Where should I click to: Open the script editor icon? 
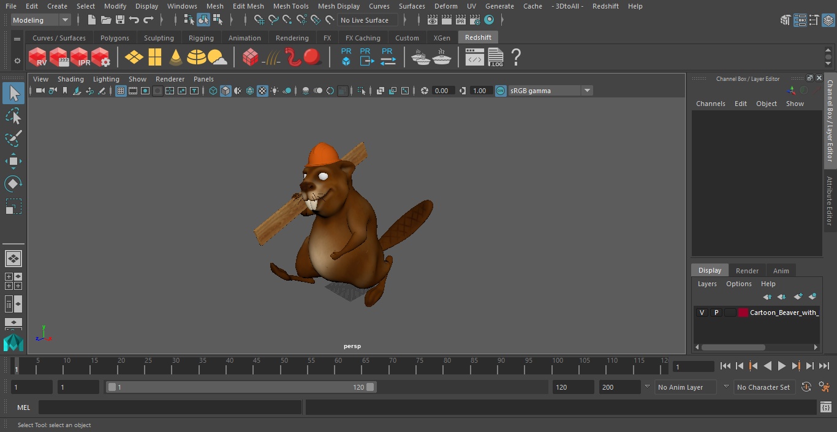coord(825,407)
